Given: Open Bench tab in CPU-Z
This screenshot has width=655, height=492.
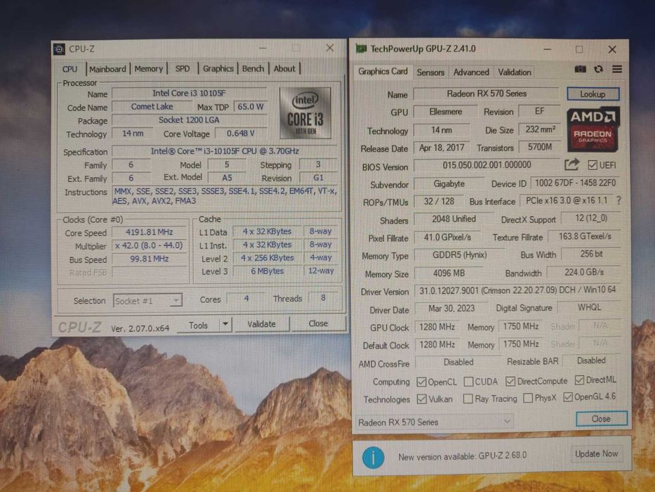Looking at the screenshot, I should point(253,68).
